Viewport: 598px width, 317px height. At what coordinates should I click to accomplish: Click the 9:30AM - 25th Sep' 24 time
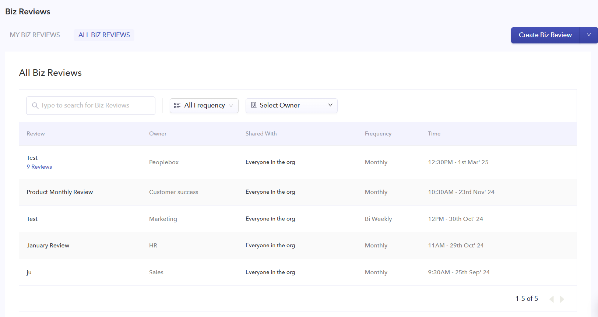(459, 272)
